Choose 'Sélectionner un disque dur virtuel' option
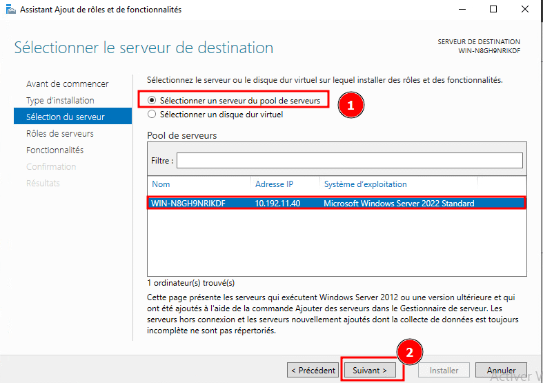This screenshot has height=383, width=543. pos(152,115)
